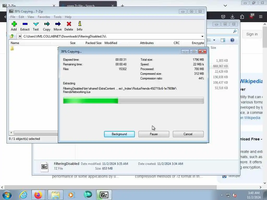Screen dimensions: 267x200
Task: Open the Tools menu in 7-Zip
Action: (x=58, y=17)
